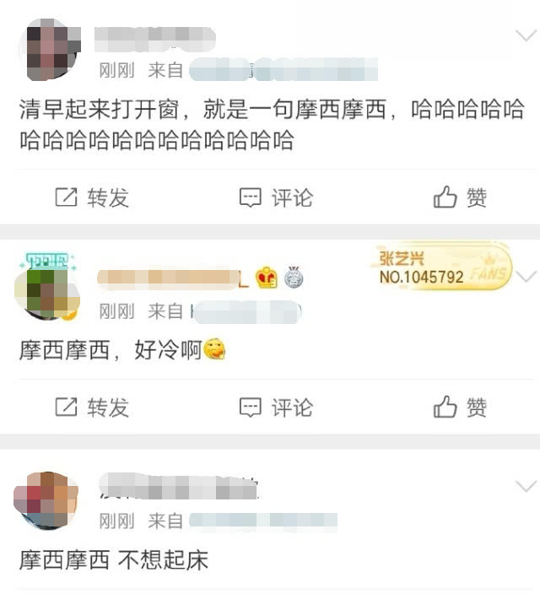540x599 pixels.
Task: Expand the chevron menu on second post
Action: click(526, 276)
